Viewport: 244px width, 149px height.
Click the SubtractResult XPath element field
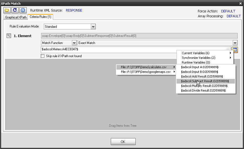[139, 36]
